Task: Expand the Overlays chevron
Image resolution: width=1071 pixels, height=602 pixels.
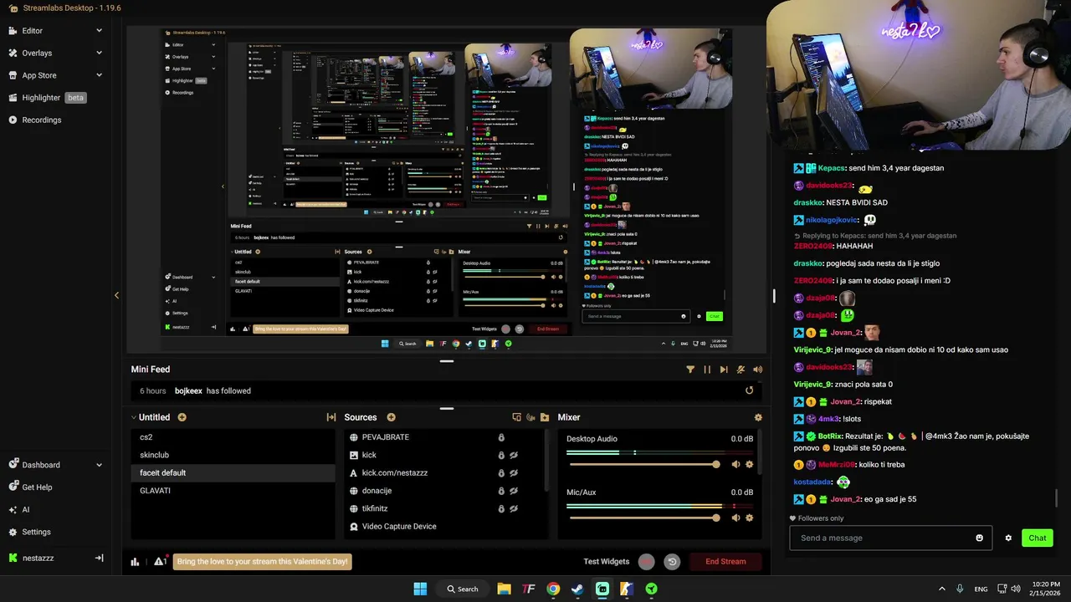Action: (99, 53)
